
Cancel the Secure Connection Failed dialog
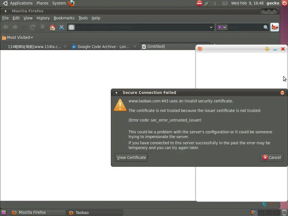271,157
